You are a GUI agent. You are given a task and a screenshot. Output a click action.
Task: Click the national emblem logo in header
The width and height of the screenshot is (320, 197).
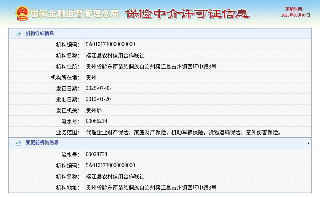[22, 13]
